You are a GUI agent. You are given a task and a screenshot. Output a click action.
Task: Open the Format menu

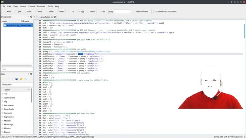coord(32,7)
